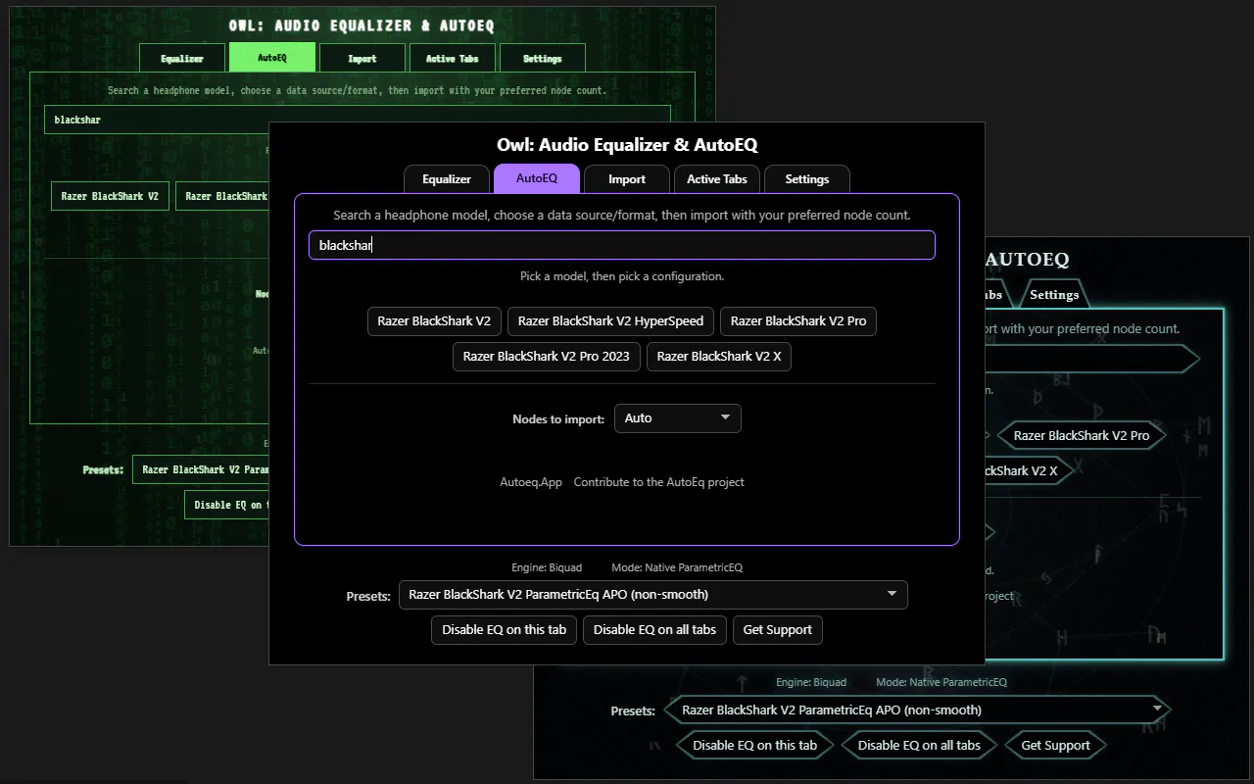Open Settings tab in teal rune window
This screenshot has width=1254, height=784.
[1054, 295]
